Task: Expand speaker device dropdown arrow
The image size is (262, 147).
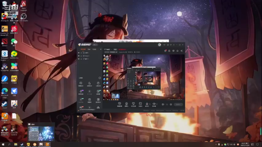Action: 157,104
